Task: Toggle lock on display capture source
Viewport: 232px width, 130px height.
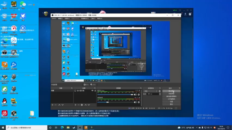Action: [95, 90]
